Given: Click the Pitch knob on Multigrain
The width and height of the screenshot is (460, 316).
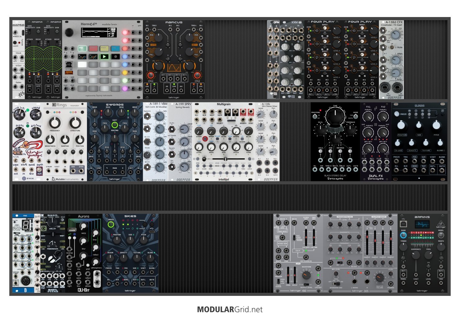Looking at the screenshot, I should pos(236,147).
